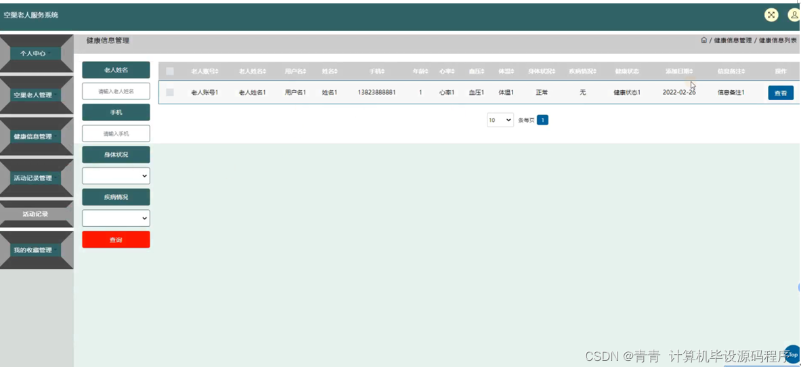The image size is (801, 369).
Task: Open 个人中心 sidebar menu
Action: [x=37, y=53]
